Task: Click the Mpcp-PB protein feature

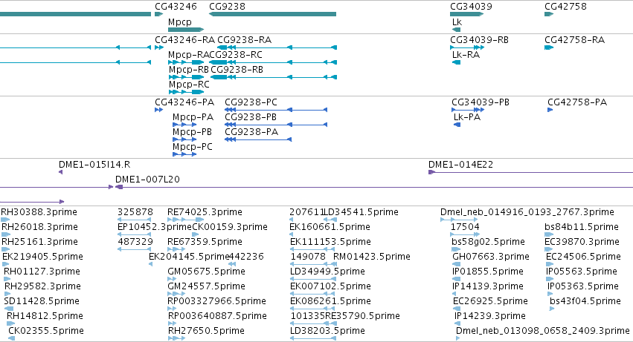Action: coord(184,139)
